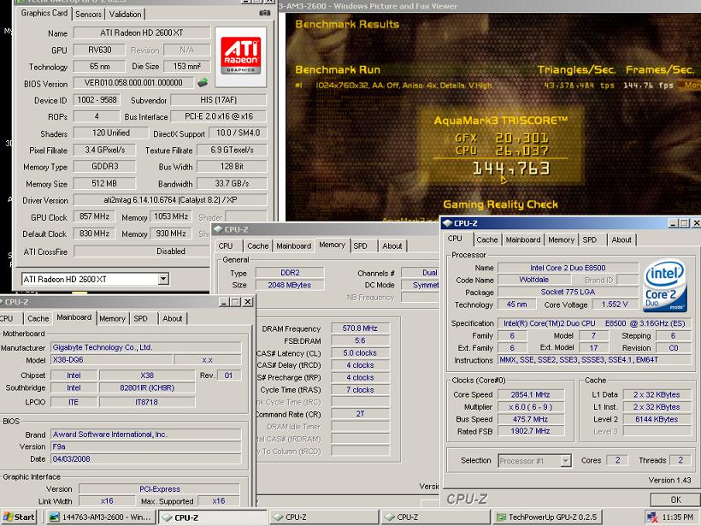701x526 pixels.
Task: Click the Command Rate 2T value
Action: (360, 414)
